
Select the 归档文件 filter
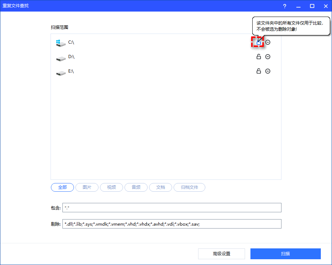click(189, 187)
